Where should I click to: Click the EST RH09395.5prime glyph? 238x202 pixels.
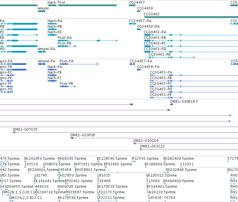(x=59, y=161)
